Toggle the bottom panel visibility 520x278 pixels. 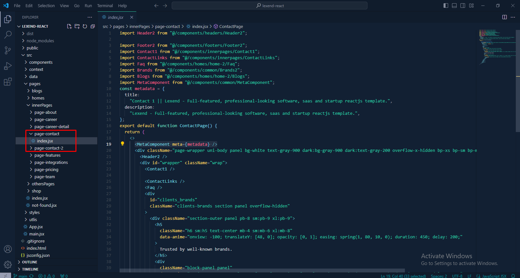[454, 6]
